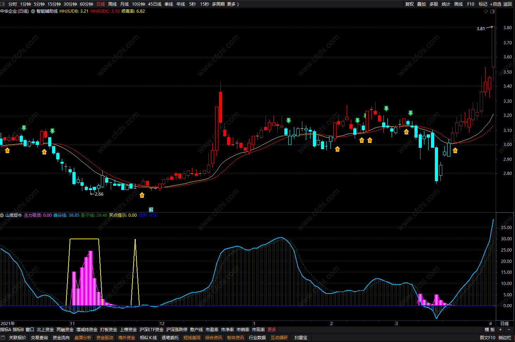This screenshot has height=342, width=515.
Task: Switch to the 周线 weekly period tab
Action: tap(112, 4)
